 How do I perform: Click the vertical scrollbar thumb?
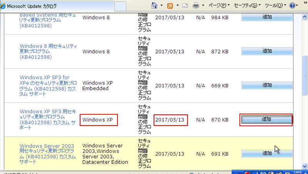(305, 75)
